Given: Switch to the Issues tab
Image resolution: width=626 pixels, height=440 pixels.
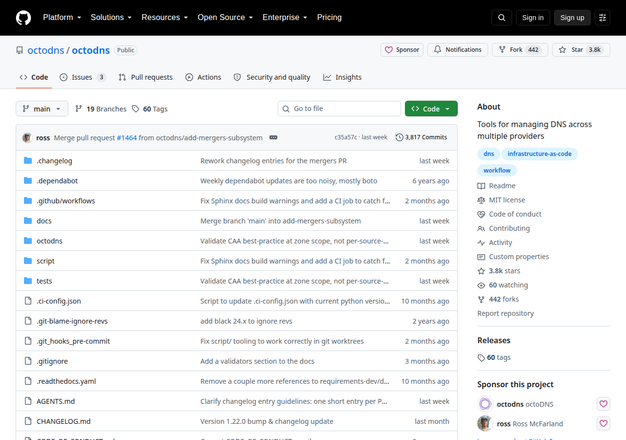Looking at the screenshot, I should (x=83, y=77).
